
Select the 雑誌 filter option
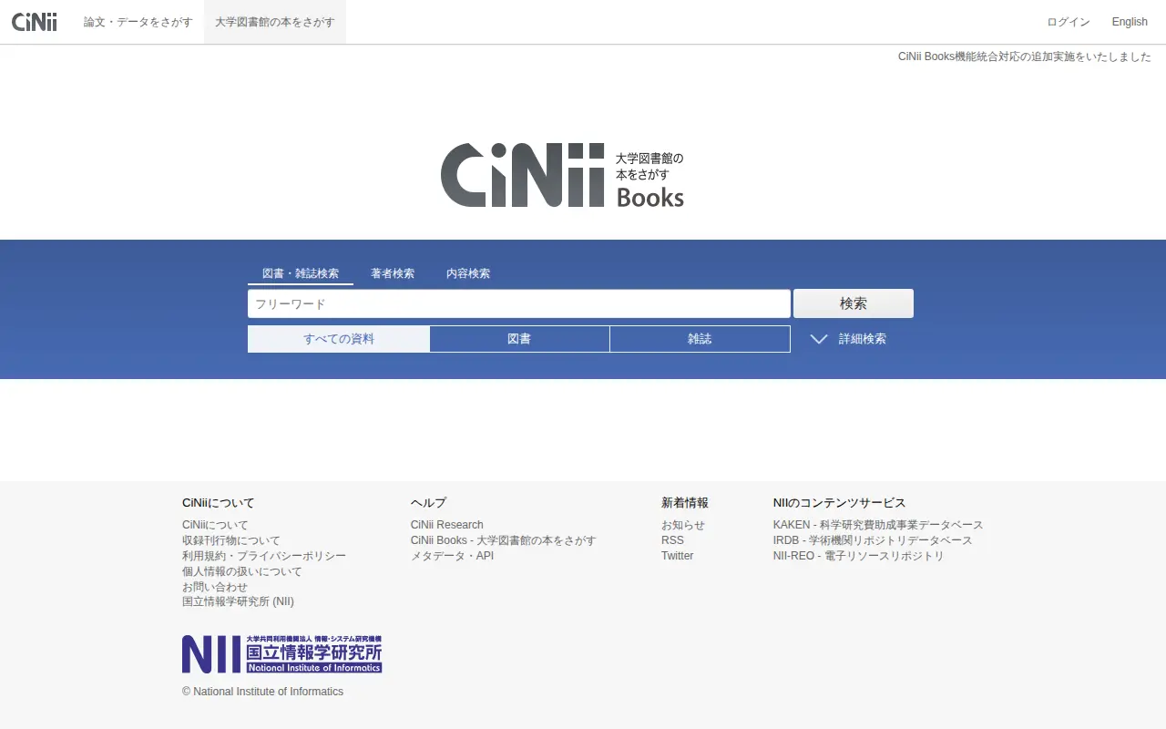coord(700,339)
